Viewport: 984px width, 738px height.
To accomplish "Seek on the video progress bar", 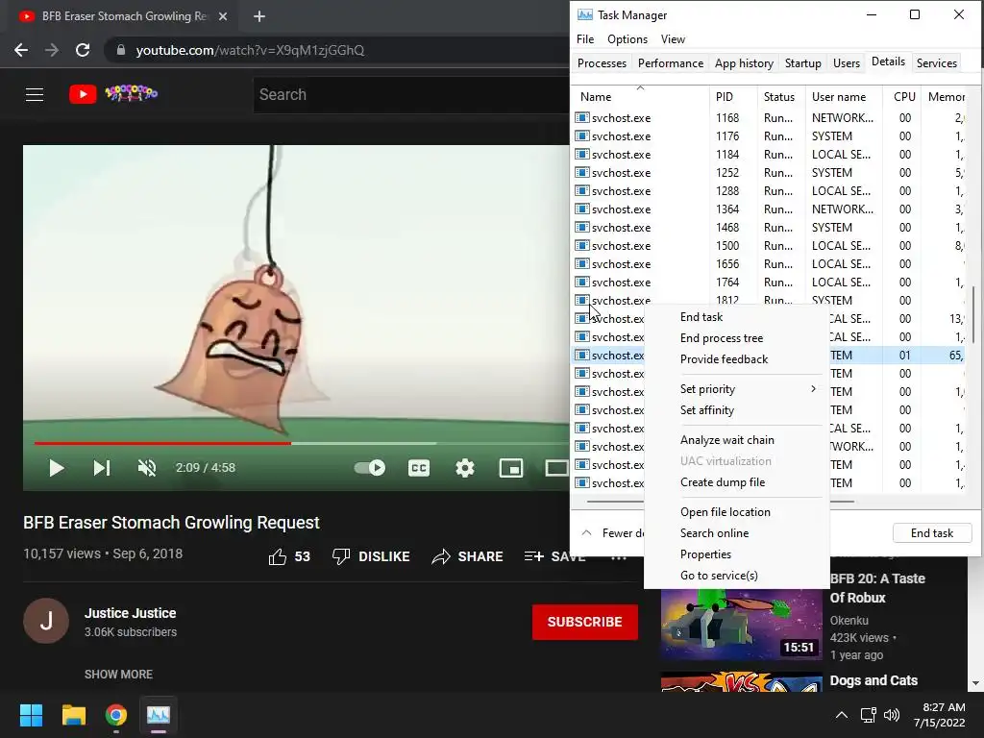I will [301, 443].
